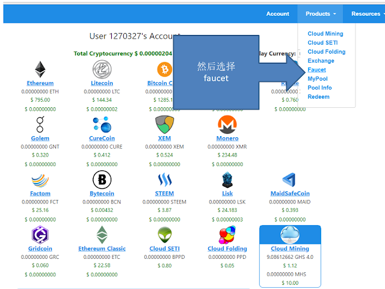Click the Litecoin price $ 144.34
The height and width of the screenshot is (289, 385).
coord(102,100)
